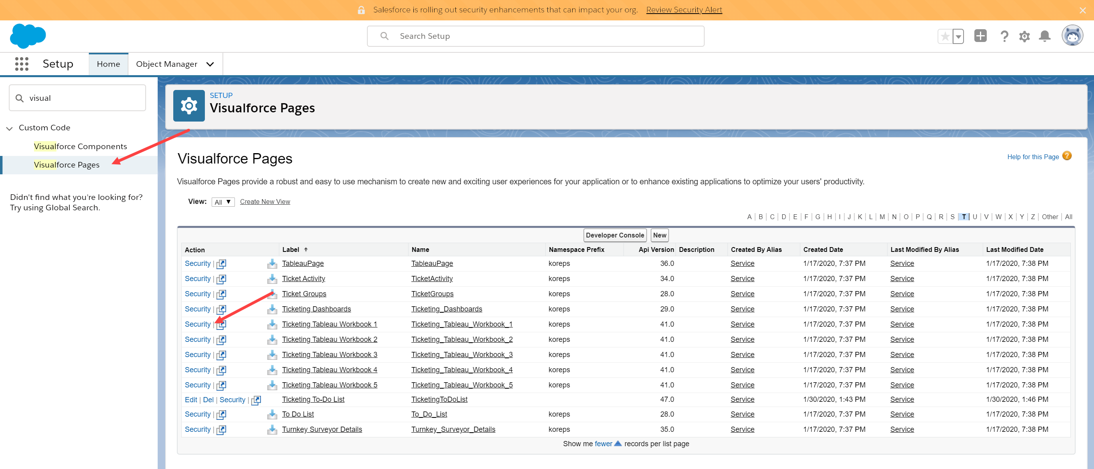Click Edit for Ticketing To-Do List
This screenshot has height=469, width=1094.
[191, 400]
